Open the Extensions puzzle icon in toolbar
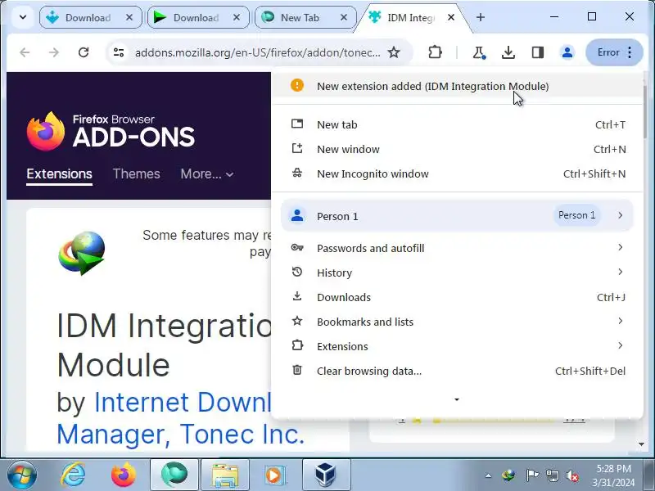 [435, 52]
